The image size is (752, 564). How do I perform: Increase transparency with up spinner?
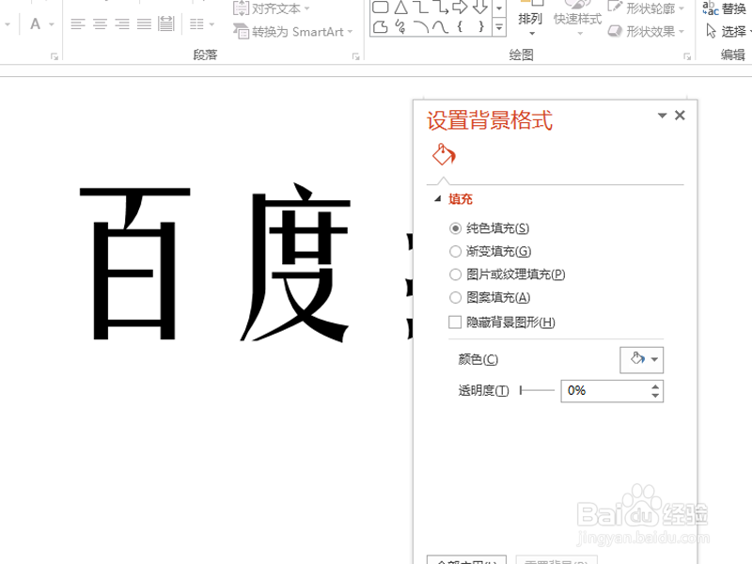click(x=655, y=386)
